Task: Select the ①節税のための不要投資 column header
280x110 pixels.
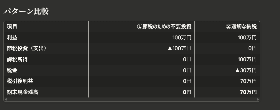Action: point(164,27)
